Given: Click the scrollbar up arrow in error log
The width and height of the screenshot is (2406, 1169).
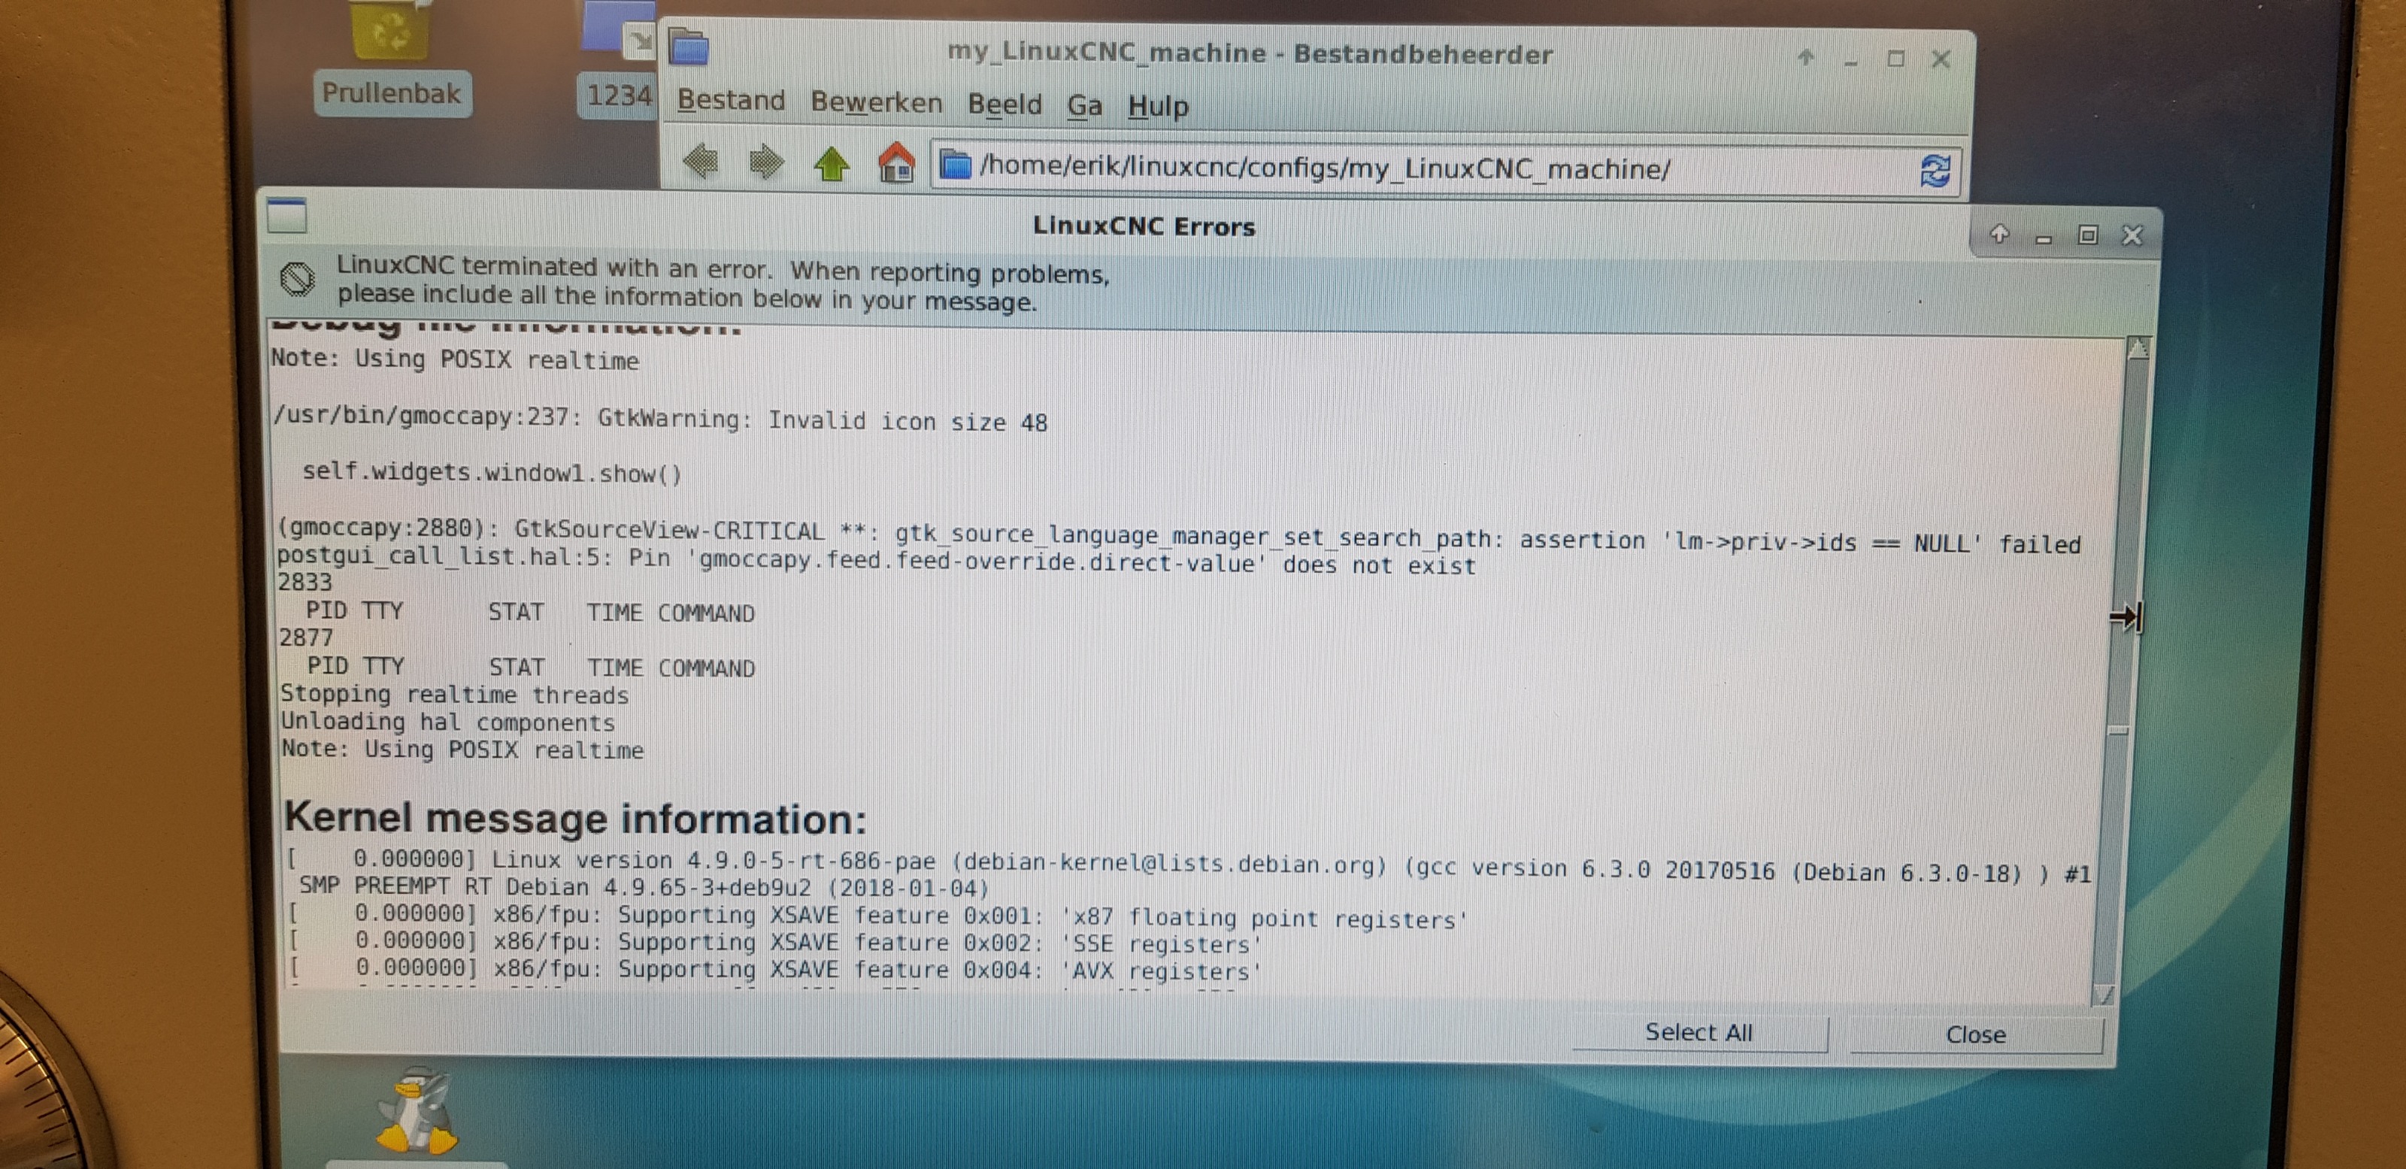Looking at the screenshot, I should coord(2137,348).
